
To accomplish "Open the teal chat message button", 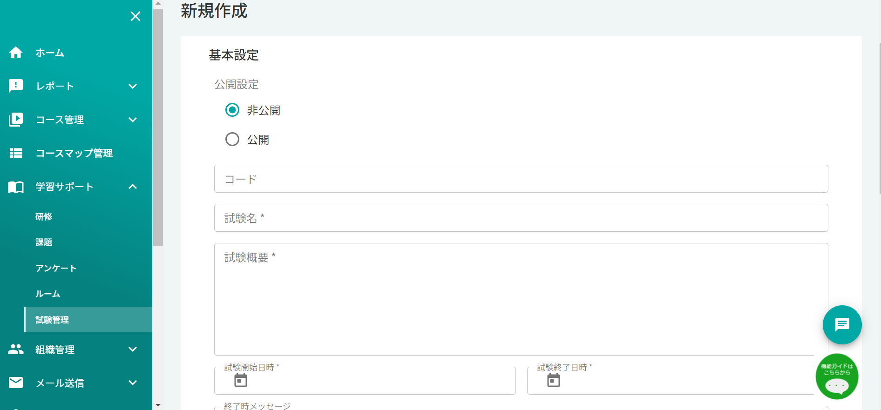I will point(842,325).
